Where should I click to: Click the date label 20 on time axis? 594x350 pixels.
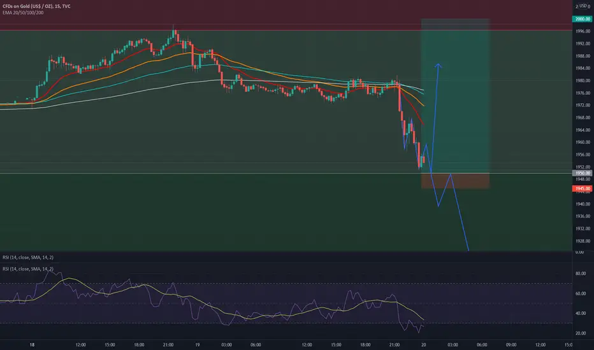424,345
